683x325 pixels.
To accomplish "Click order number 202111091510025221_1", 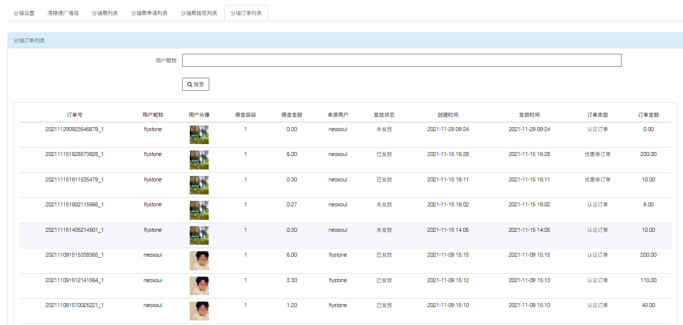I will pos(74,305).
